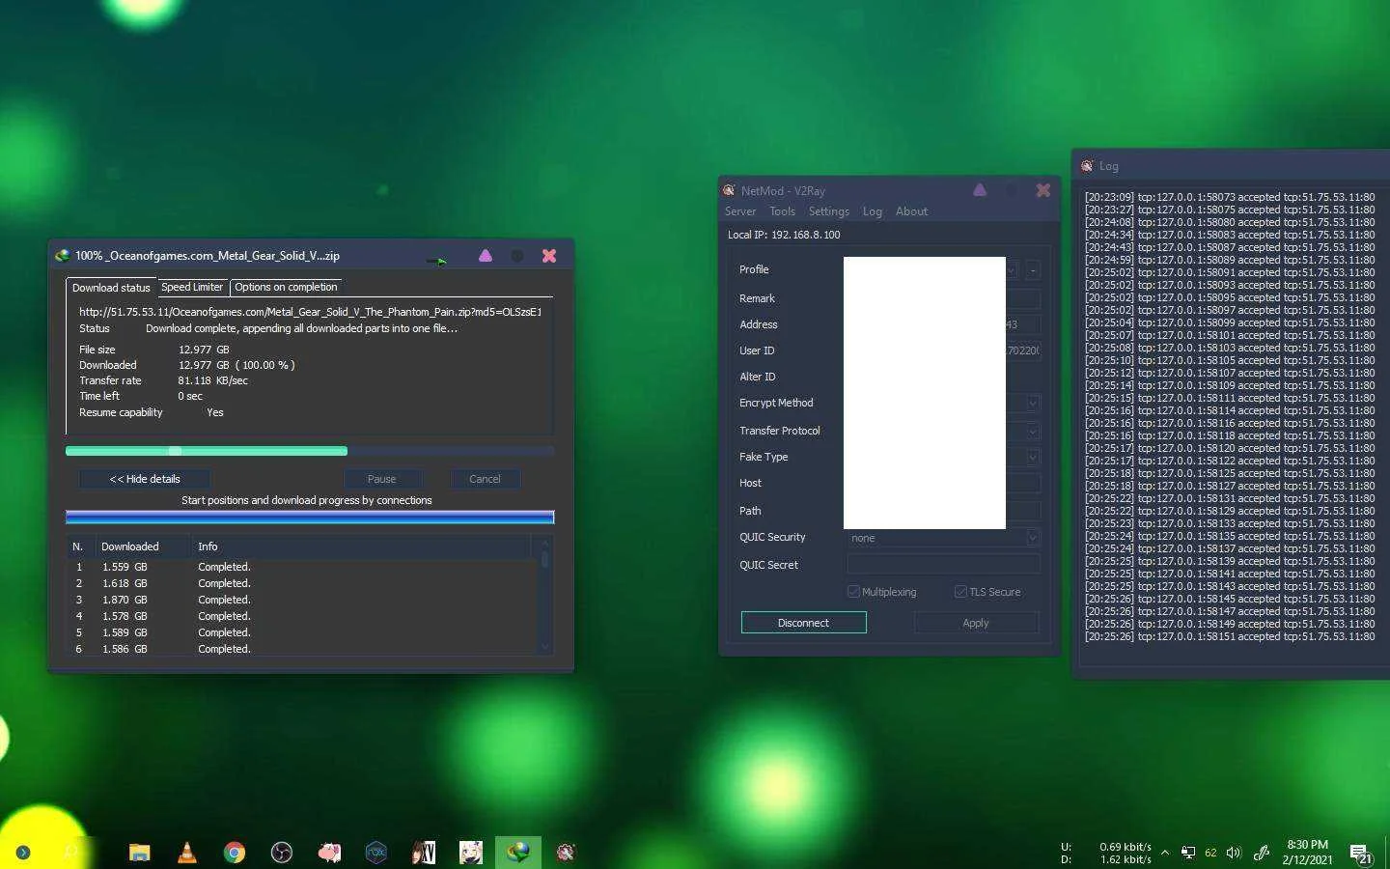
Task: Select connection row 3 with 1.870 GB
Action: coord(302,600)
